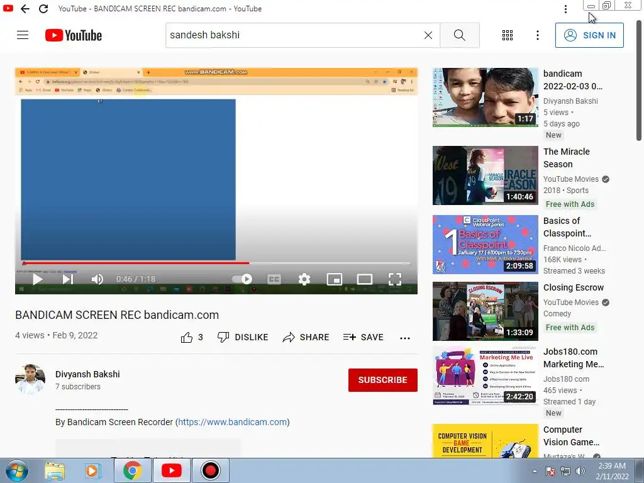Viewport: 644px width, 483px height.
Task: Go back with the arrow in title bar
Action: [x=25, y=9]
